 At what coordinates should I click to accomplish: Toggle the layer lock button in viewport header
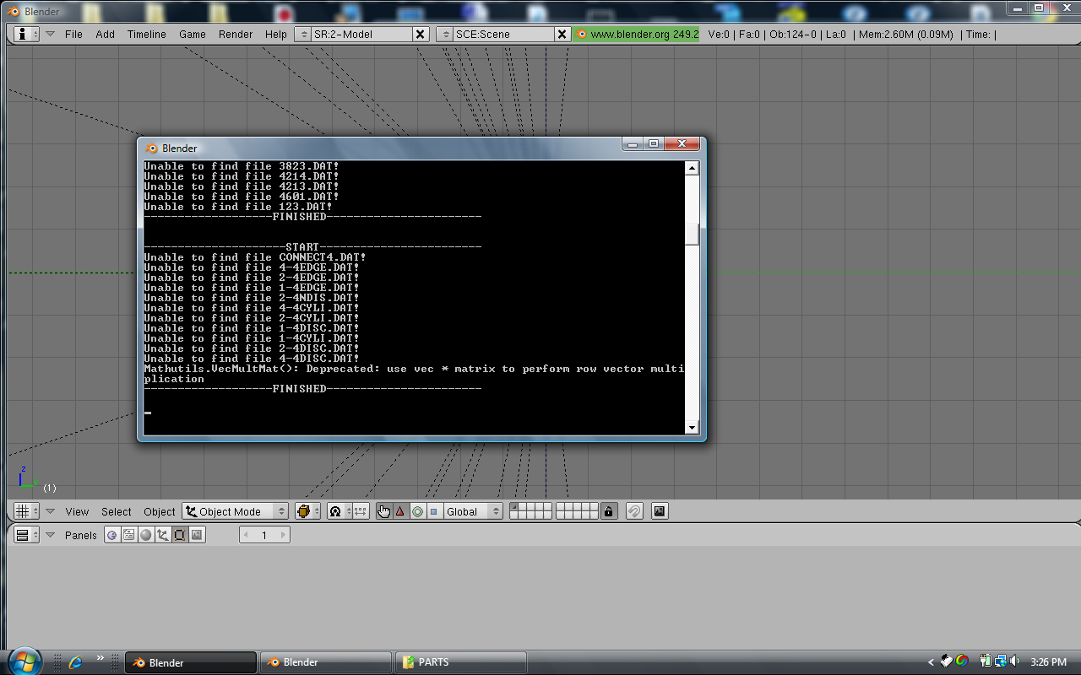tap(608, 510)
